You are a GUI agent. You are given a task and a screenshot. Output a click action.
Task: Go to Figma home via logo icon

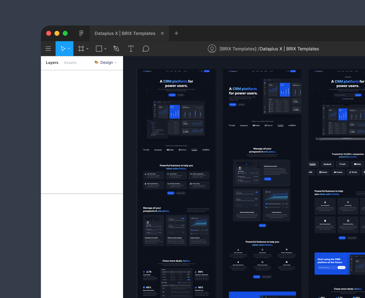[81, 33]
